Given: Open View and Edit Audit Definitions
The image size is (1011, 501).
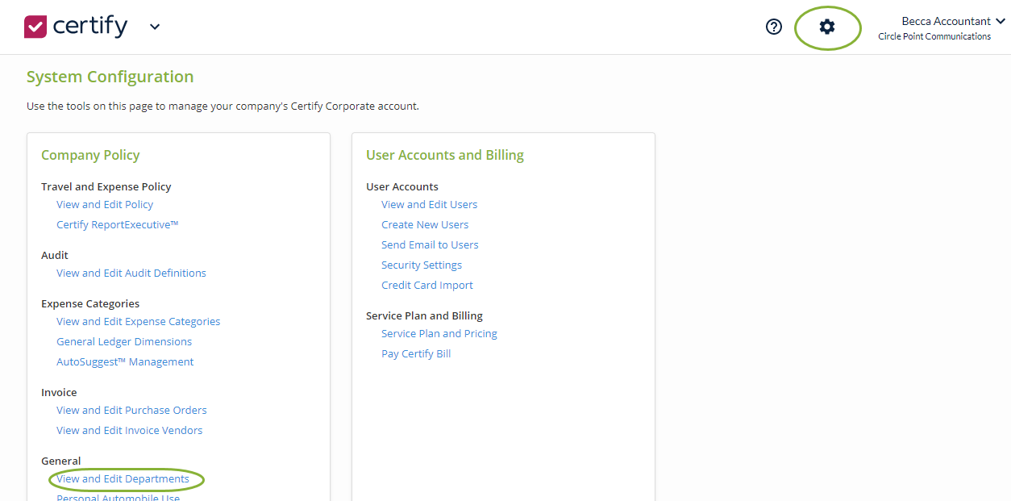Looking at the screenshot, I should pos(131,273).
